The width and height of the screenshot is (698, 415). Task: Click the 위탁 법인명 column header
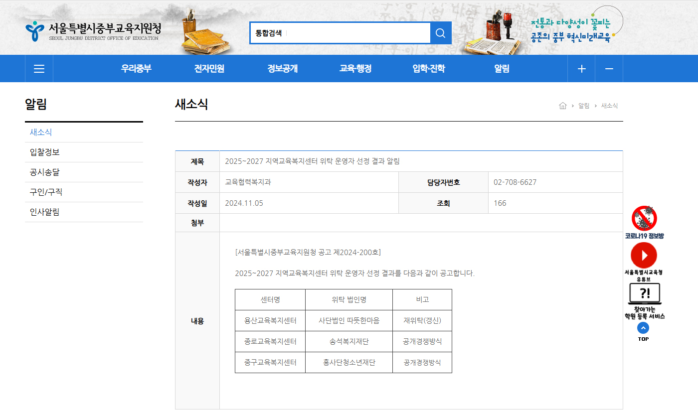(349, 300)
